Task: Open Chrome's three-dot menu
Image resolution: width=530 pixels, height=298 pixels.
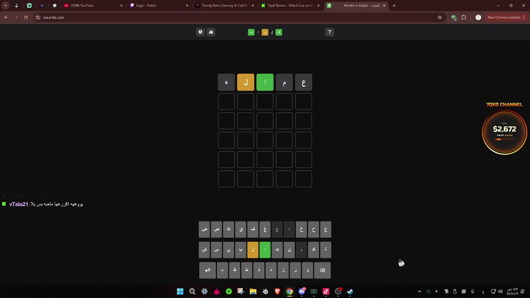Action: tap(524, 17)
